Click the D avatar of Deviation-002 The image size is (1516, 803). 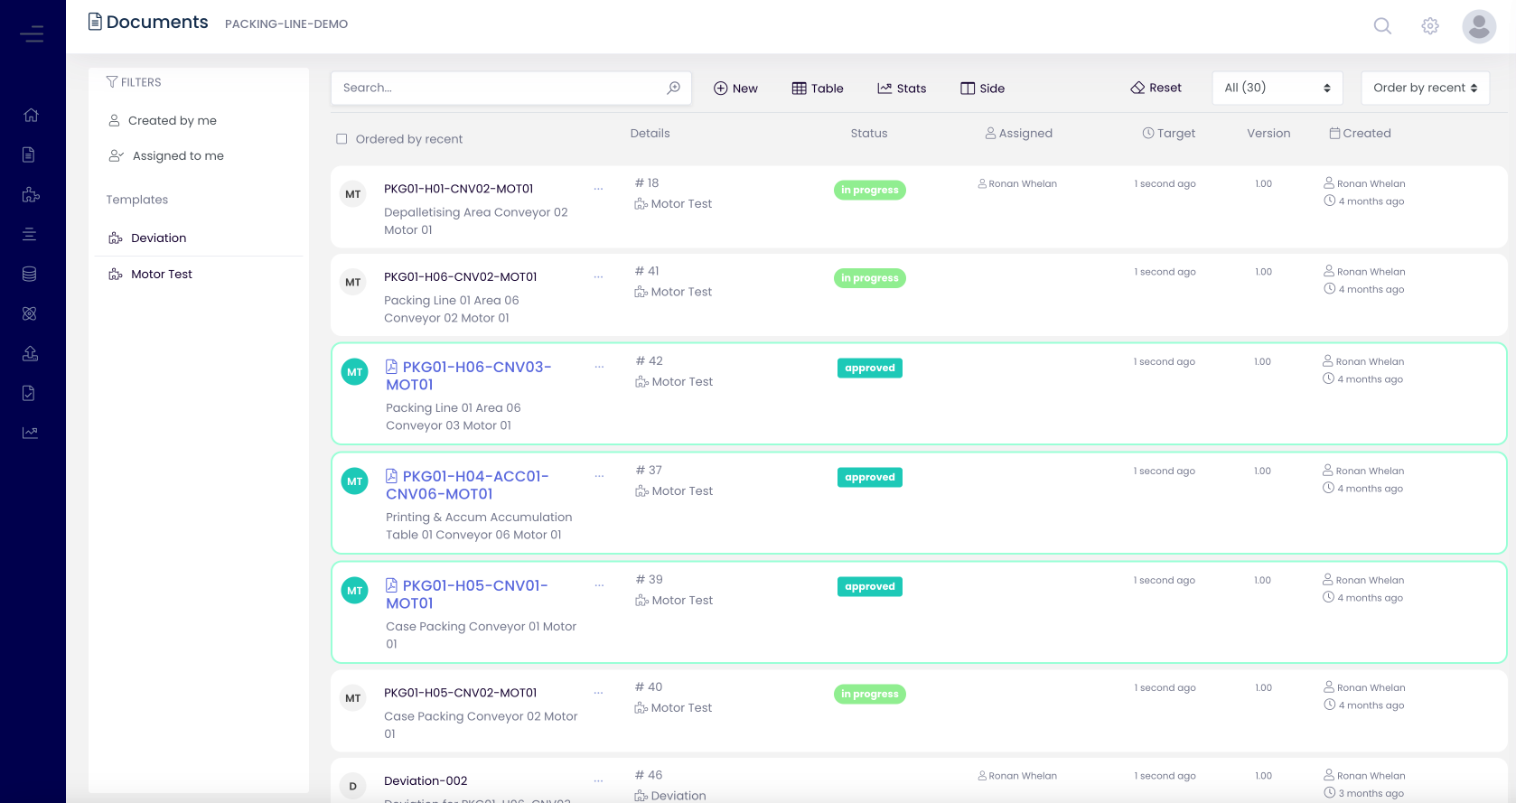pyautogui.click(x=353, y=787)
